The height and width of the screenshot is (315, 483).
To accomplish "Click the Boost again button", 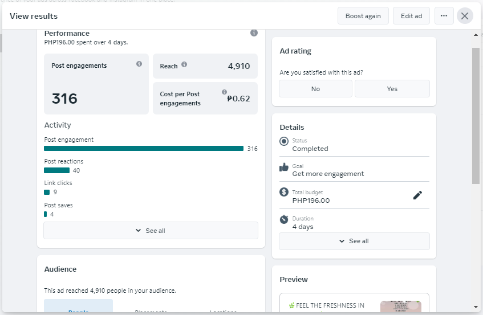I will 363,16.
